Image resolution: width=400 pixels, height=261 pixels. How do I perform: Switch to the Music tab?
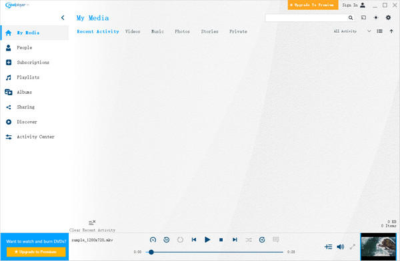[x=157, y=31]
